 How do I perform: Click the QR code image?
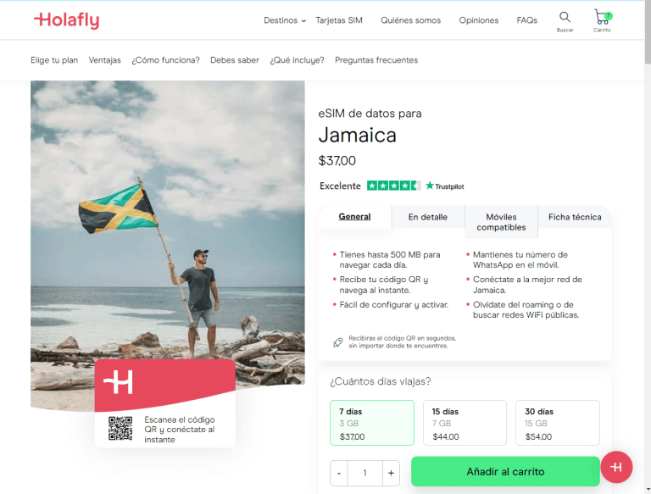click(x=120, y=429)
